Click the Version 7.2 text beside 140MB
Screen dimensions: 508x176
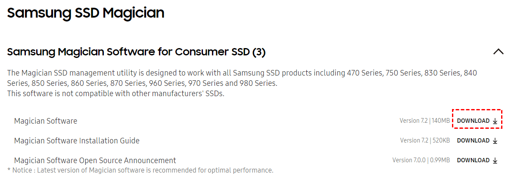pyautogui.click(x=414, y=121)
